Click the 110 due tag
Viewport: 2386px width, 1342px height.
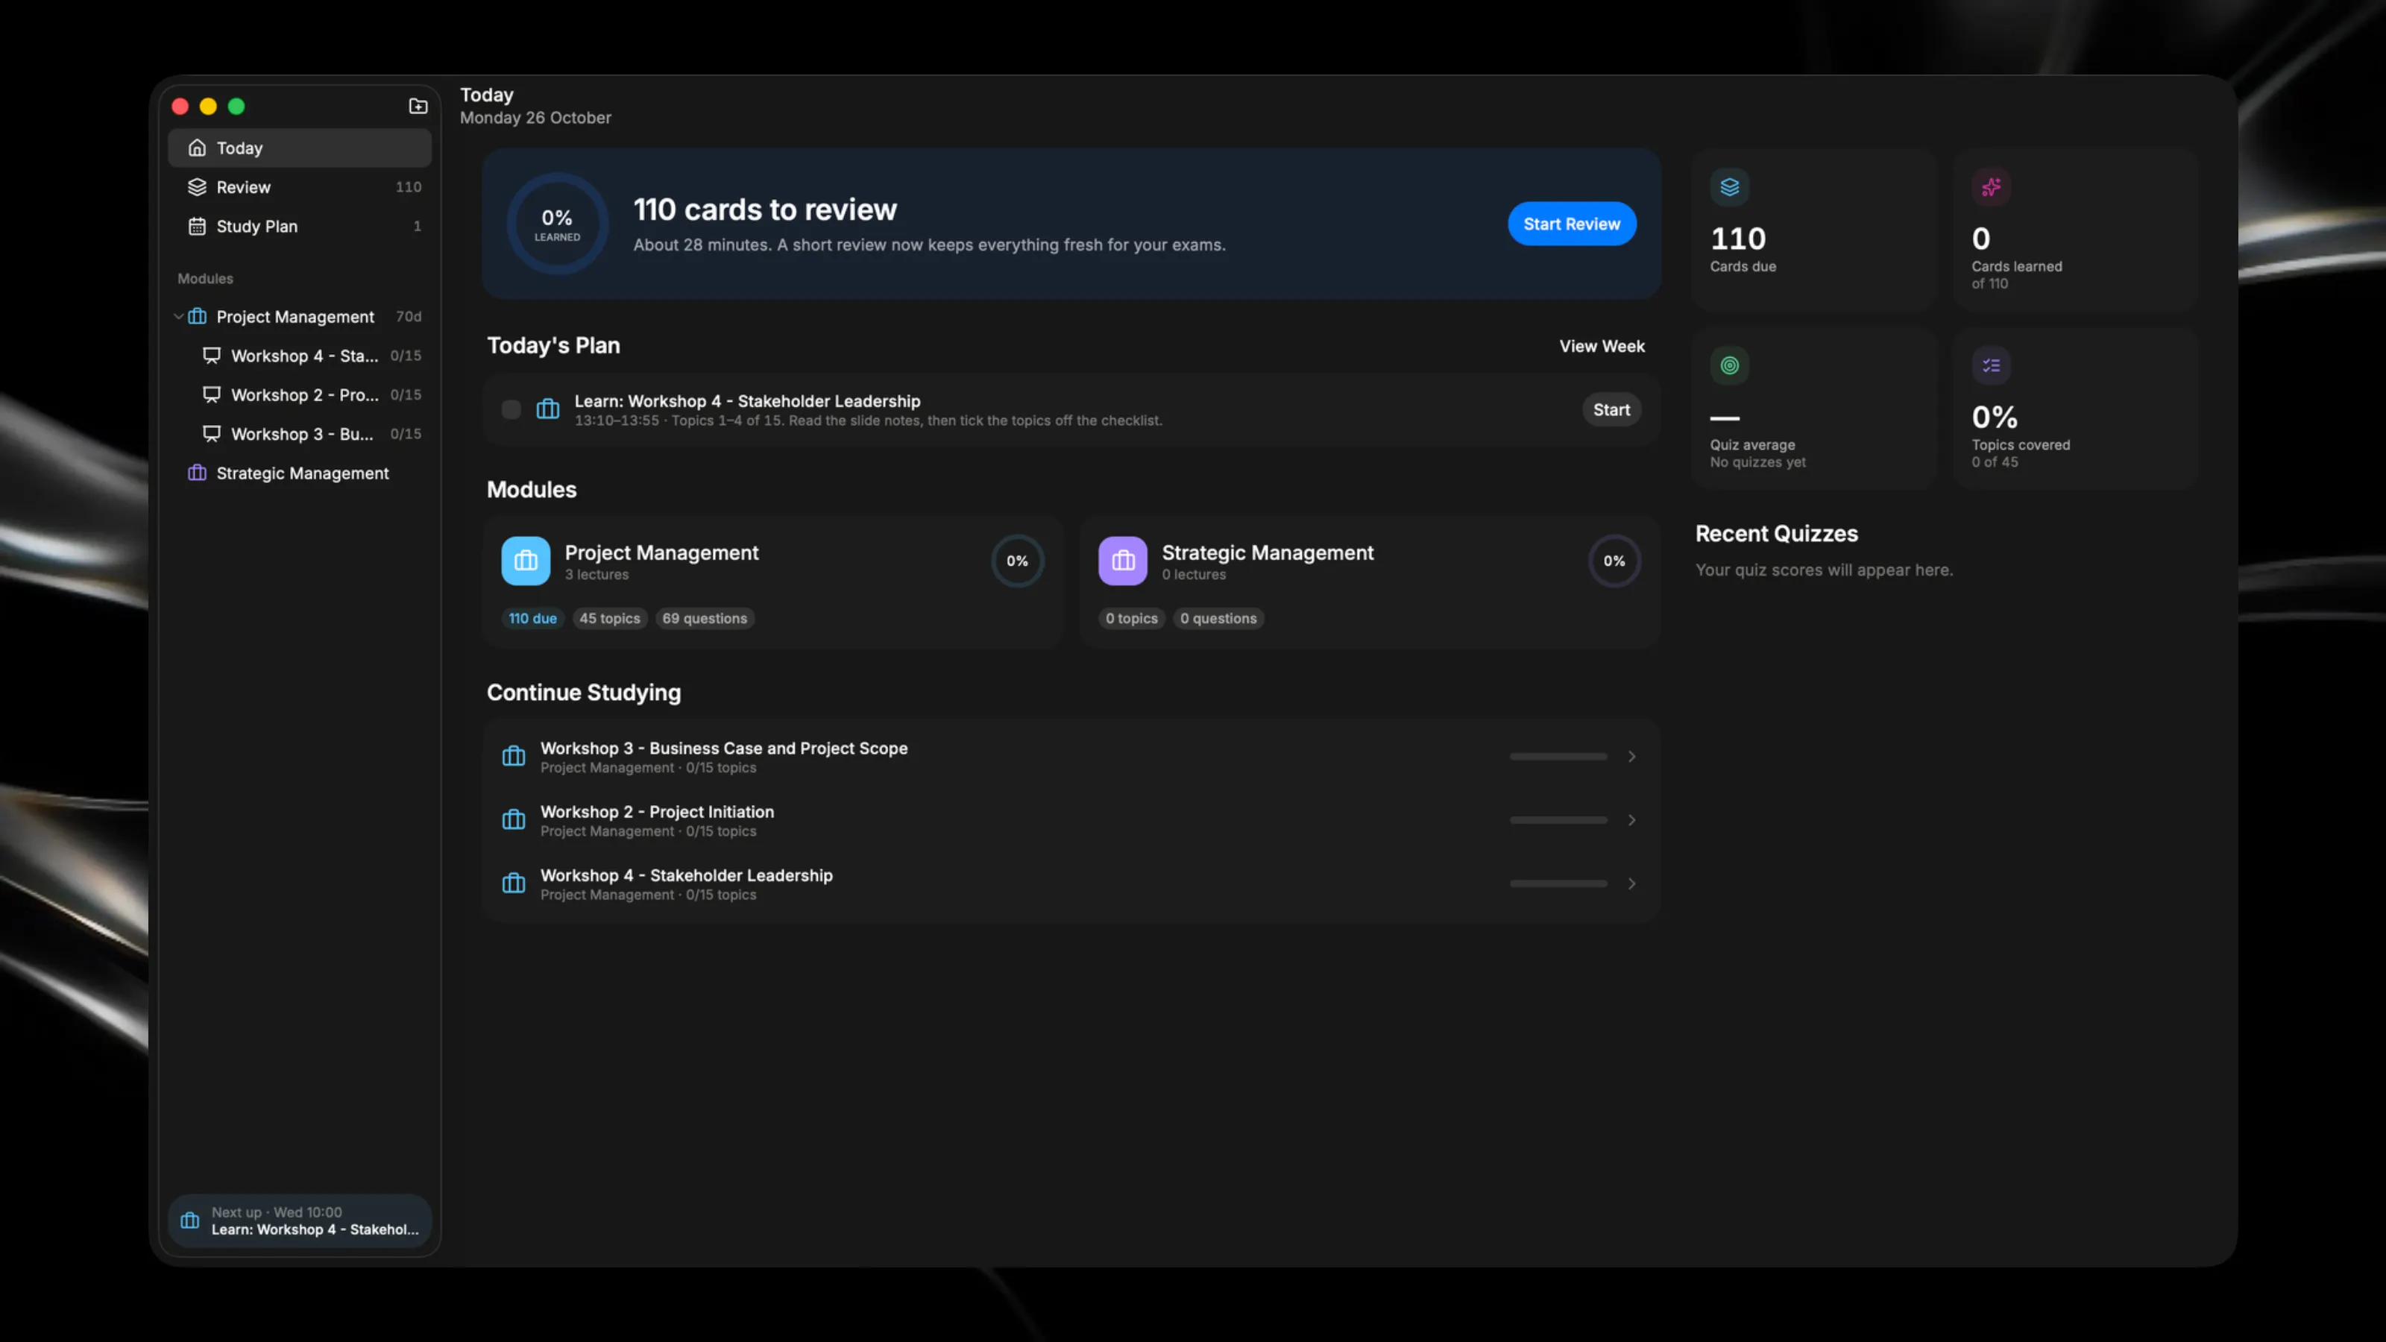532,619
